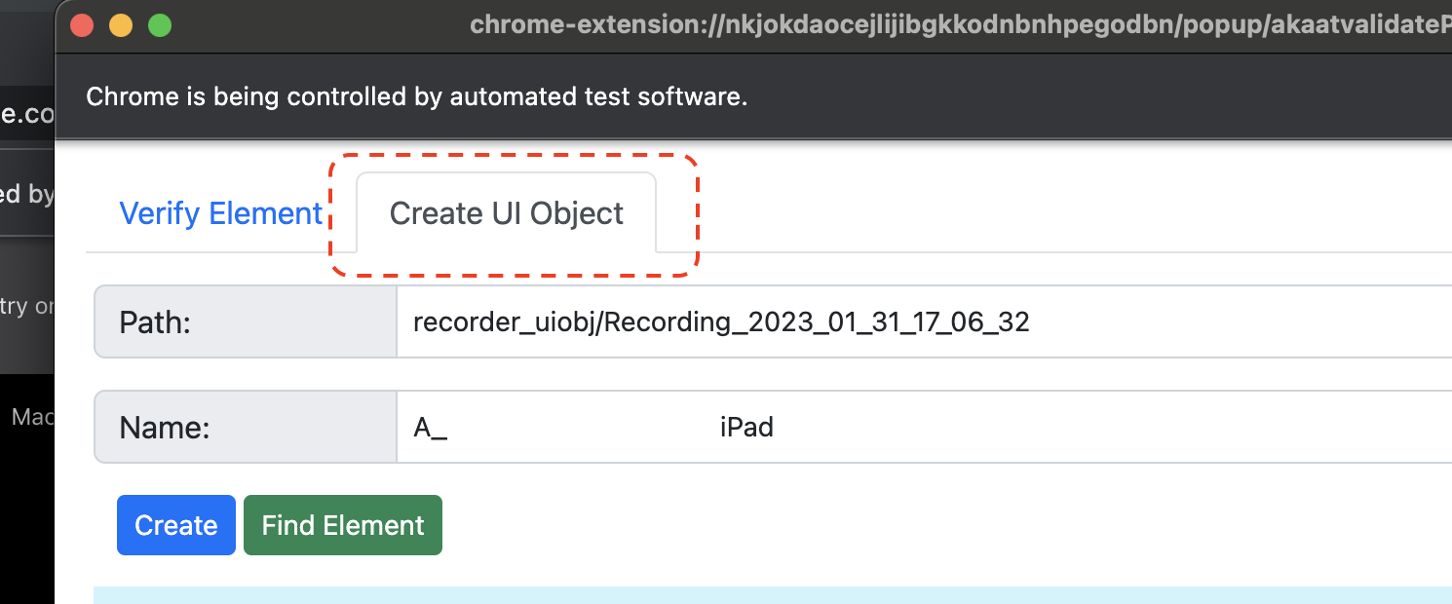Switch to the Verify Element tab

220,213
